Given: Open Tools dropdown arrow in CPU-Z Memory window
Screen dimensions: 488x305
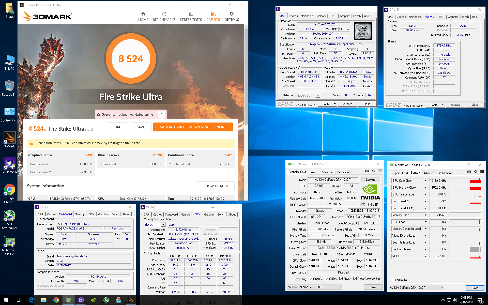Looking at the screenshot, I should pyautogui.click(x=443, y=105).
